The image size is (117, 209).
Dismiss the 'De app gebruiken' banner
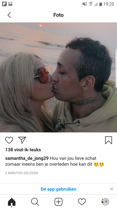[112, 189]
